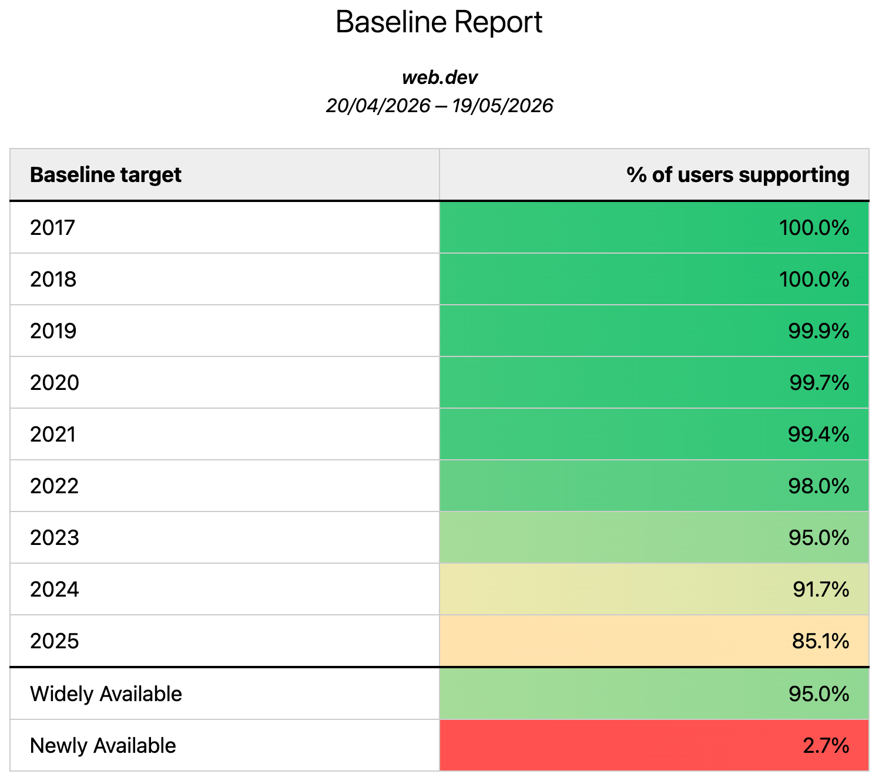879x781 pixels.
Task: Click the Baseline Report title
Action: [439, 22]
